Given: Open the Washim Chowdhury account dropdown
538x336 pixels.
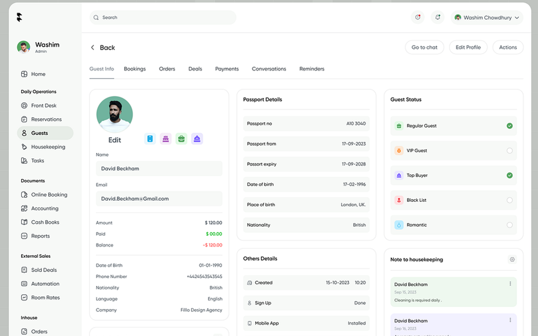Looking at the screenshot, I should coord(486,17).
